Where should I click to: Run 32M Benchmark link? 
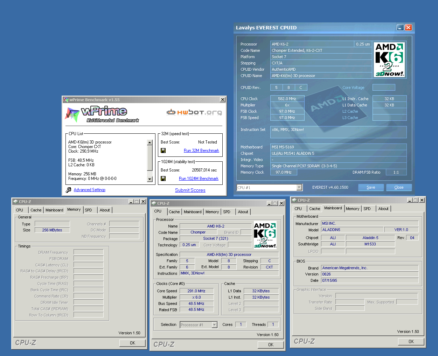[x=201, y=151]
